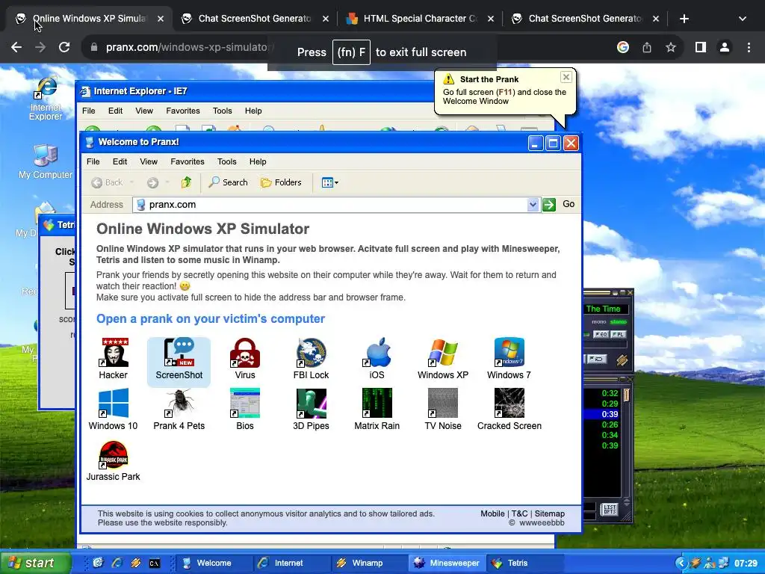Launch the TV Noise icon
Image resolution: width=765 pixels, height=574 pixels.
point(443,410)
